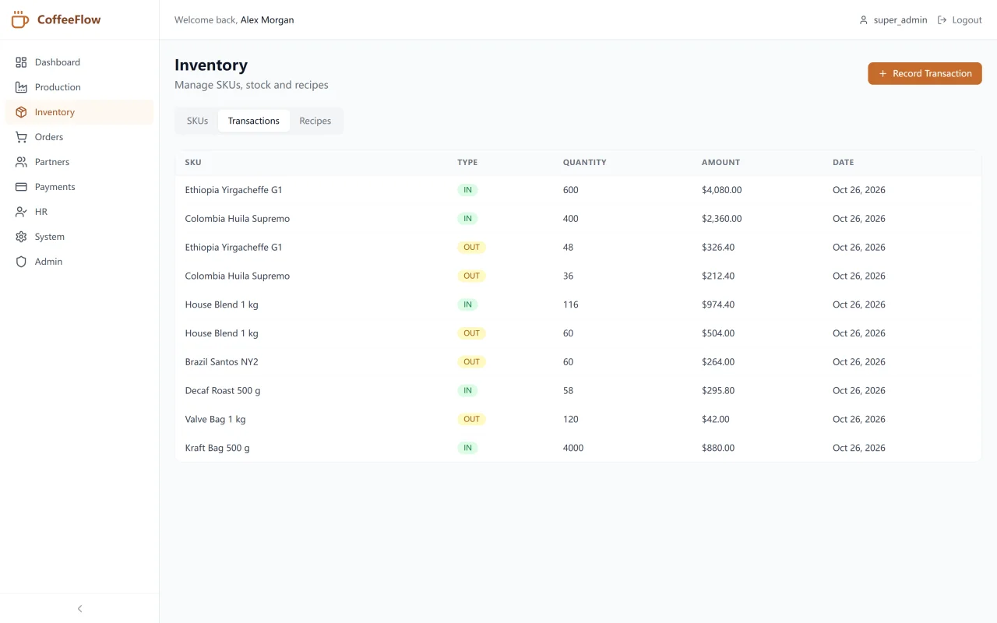Click the AMOUNT column header
Viewport: 997px width, 623px height.
pyautogui.click(x=720, y=163)
